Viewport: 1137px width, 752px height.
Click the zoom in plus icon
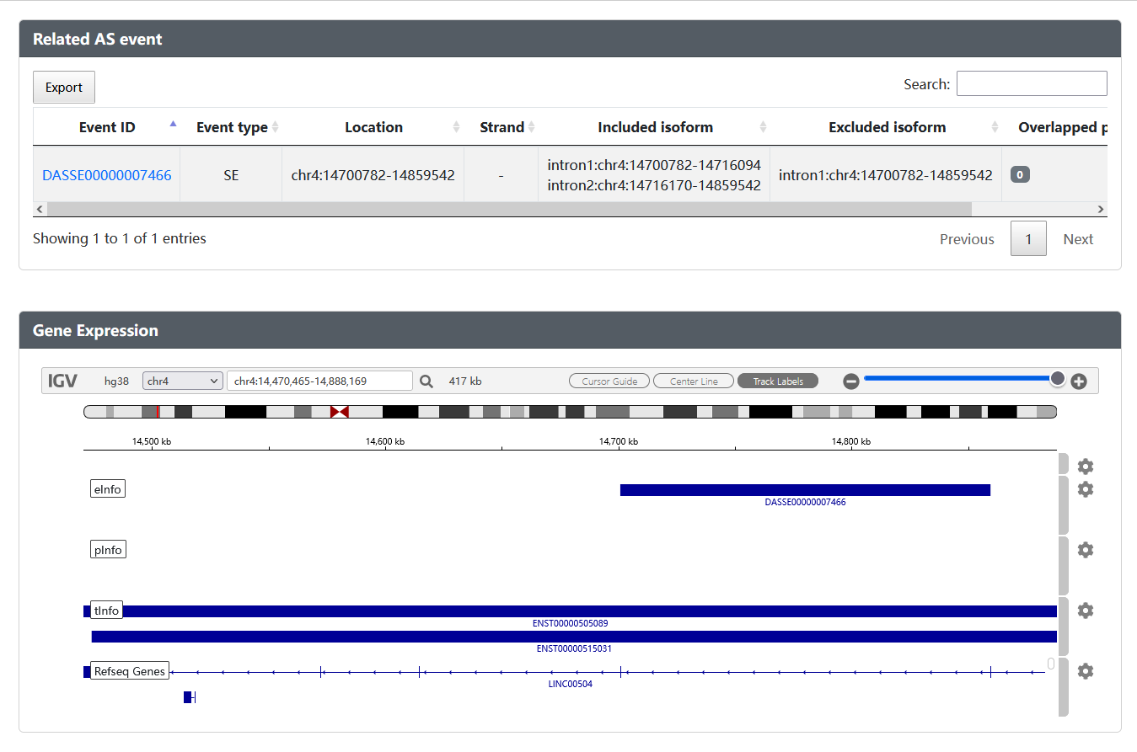(1079, 381)
